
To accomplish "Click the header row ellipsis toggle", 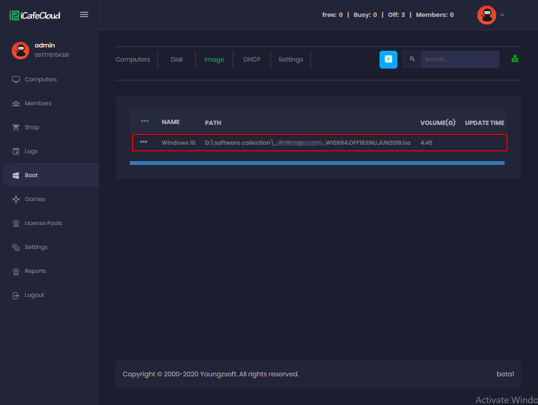I will [144, 121].
